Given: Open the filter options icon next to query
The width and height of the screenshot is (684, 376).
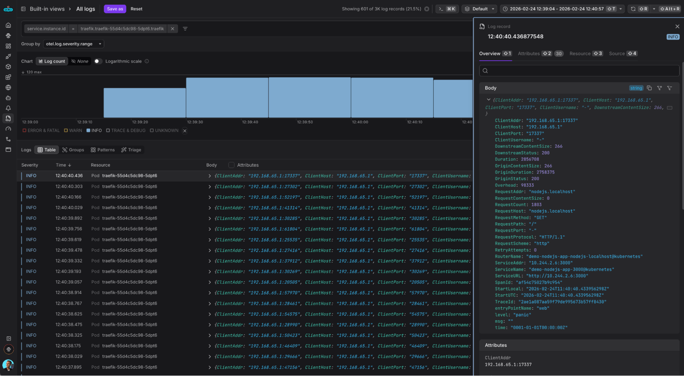Looking at the screenshot, I should (x=185, y=29).
